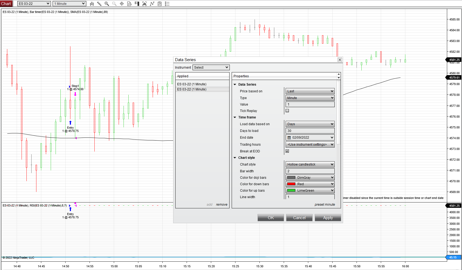Click the add link under Applied list
This screenshot has height=270, width=462.
pos(210,205)
